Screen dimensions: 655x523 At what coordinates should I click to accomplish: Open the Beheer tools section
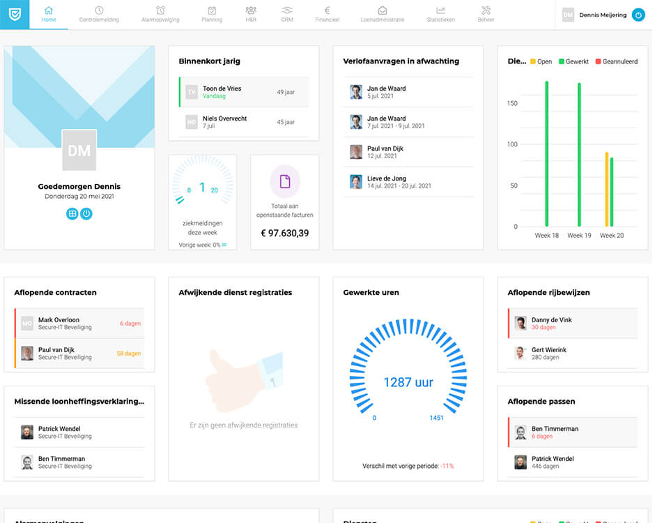[486, 15]
